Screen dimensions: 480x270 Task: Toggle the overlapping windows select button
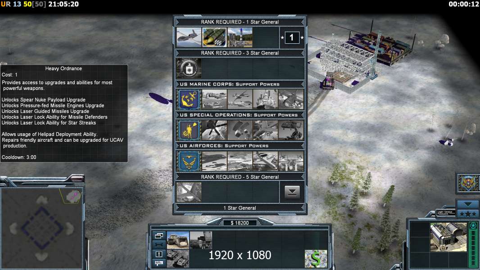159,236
